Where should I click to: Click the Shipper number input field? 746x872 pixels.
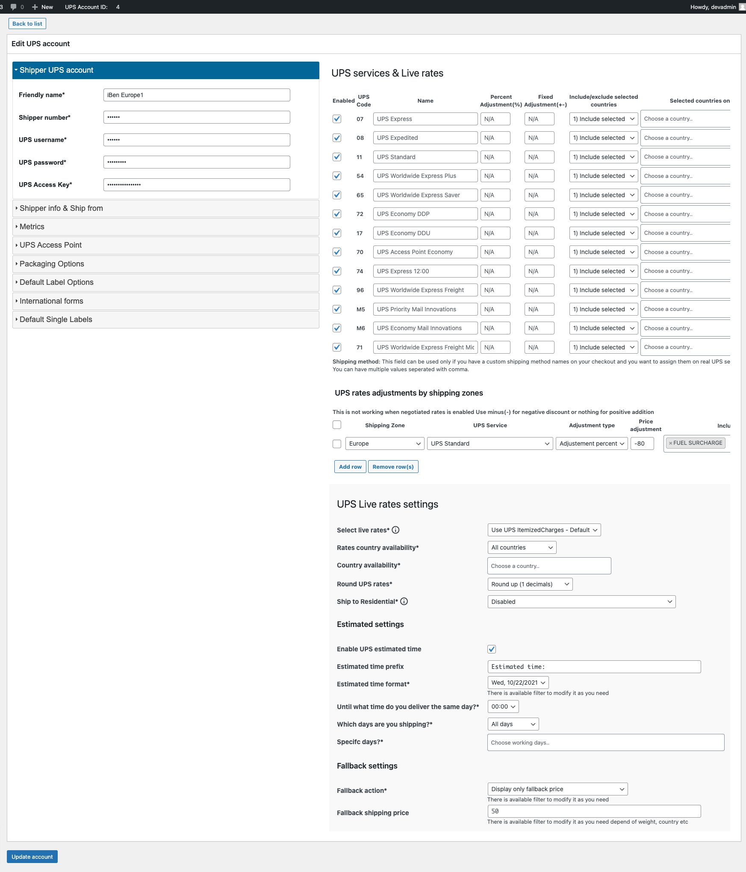coord(197,117)
